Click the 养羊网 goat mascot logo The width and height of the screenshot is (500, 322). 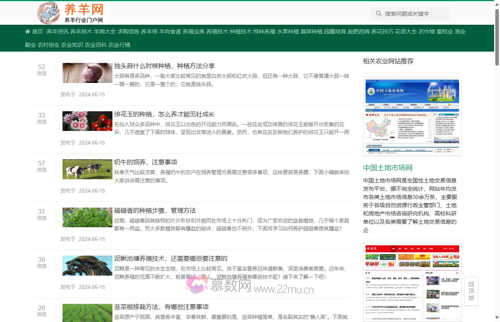(x=48, y=13)
